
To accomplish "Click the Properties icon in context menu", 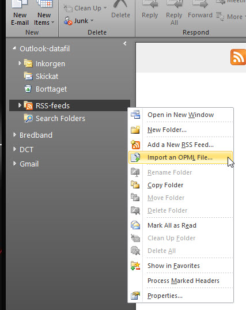I will click(135, 296).
